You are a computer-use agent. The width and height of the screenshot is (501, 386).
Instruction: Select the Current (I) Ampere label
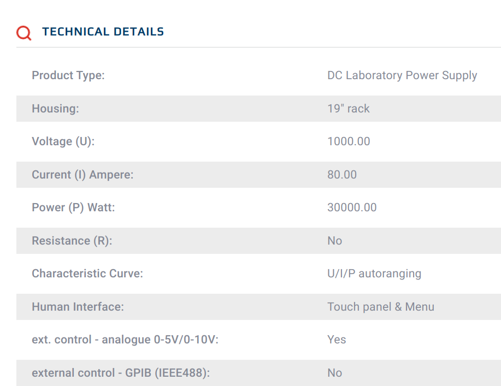tap(82, 175)
